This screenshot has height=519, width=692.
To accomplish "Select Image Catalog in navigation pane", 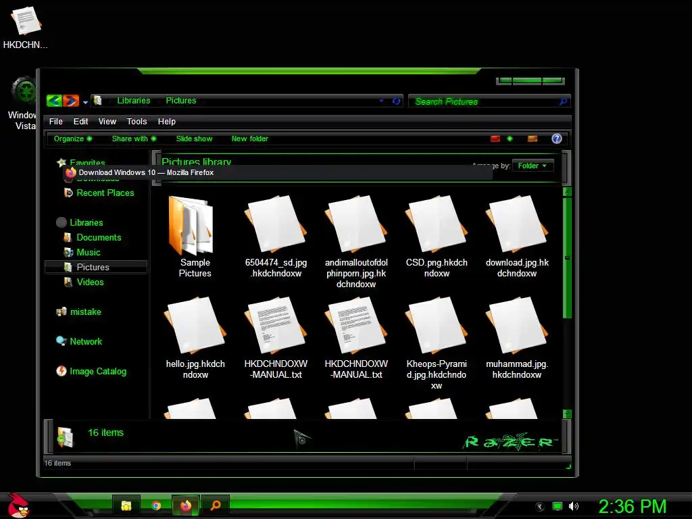I will (91, 371).
